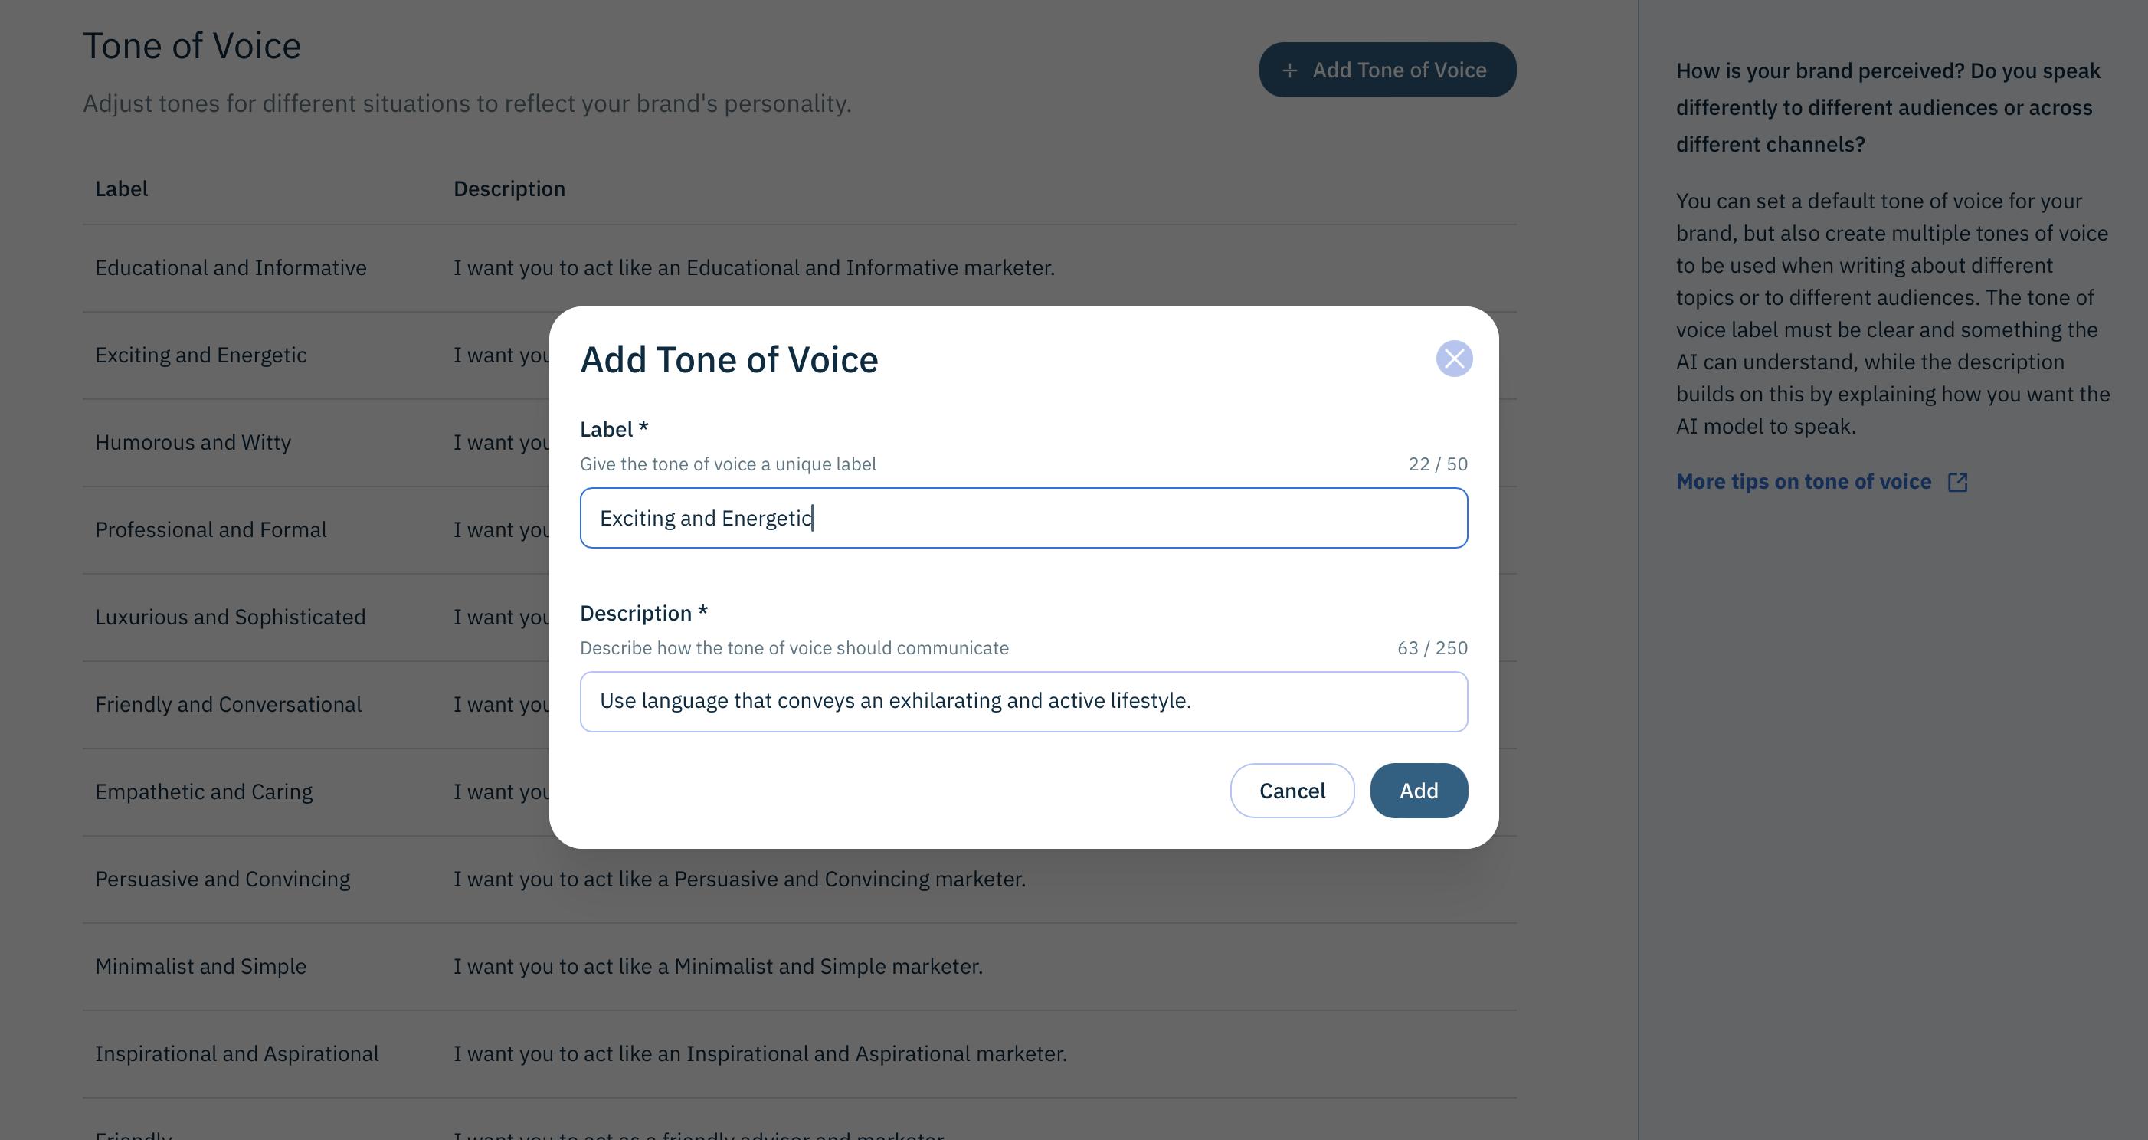Open the external link icon beside More tips
2148x1140 pixels.
click(1957, 482)
